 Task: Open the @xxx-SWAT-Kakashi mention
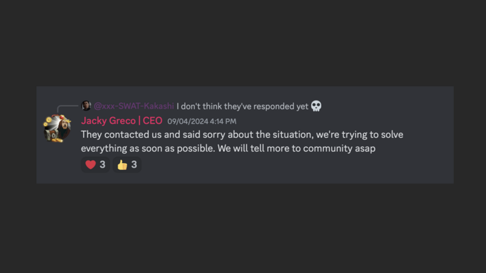click(134, 106)
